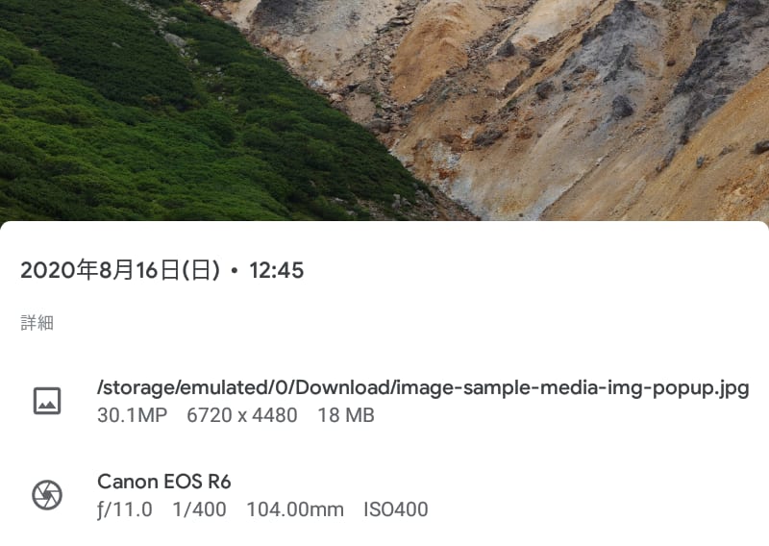Tap the image file icon beside the file path

pos(47,401)
